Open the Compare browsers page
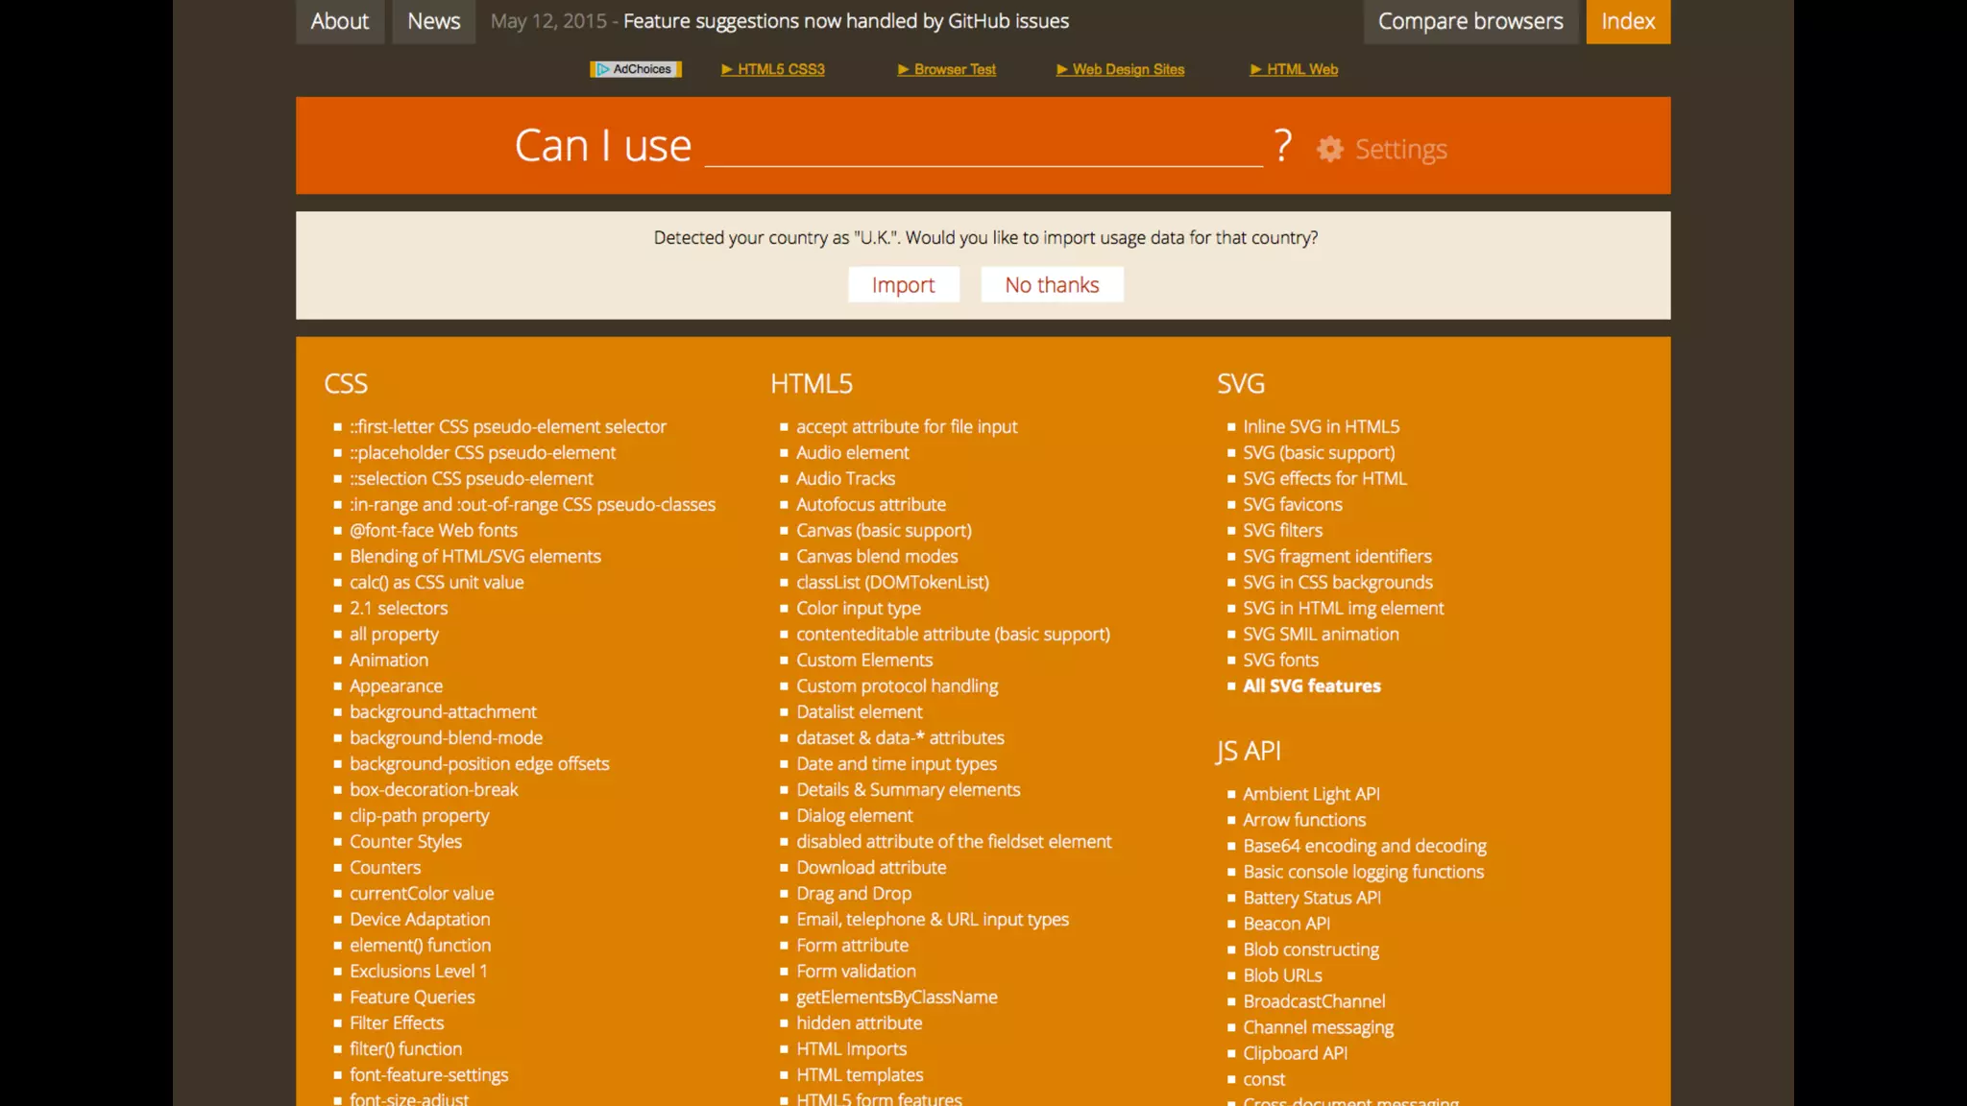Screen dimensions: 1967x1106 [x=1469, y=21]
